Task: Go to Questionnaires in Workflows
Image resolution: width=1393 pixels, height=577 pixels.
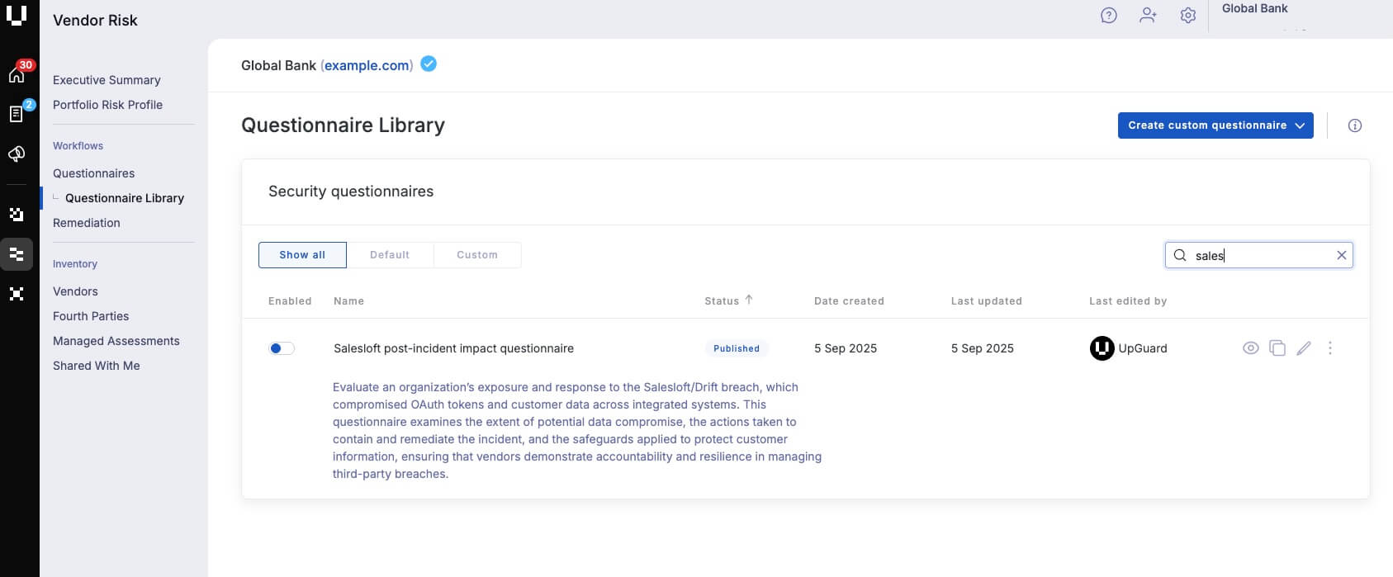Action: tap(93, 173)
